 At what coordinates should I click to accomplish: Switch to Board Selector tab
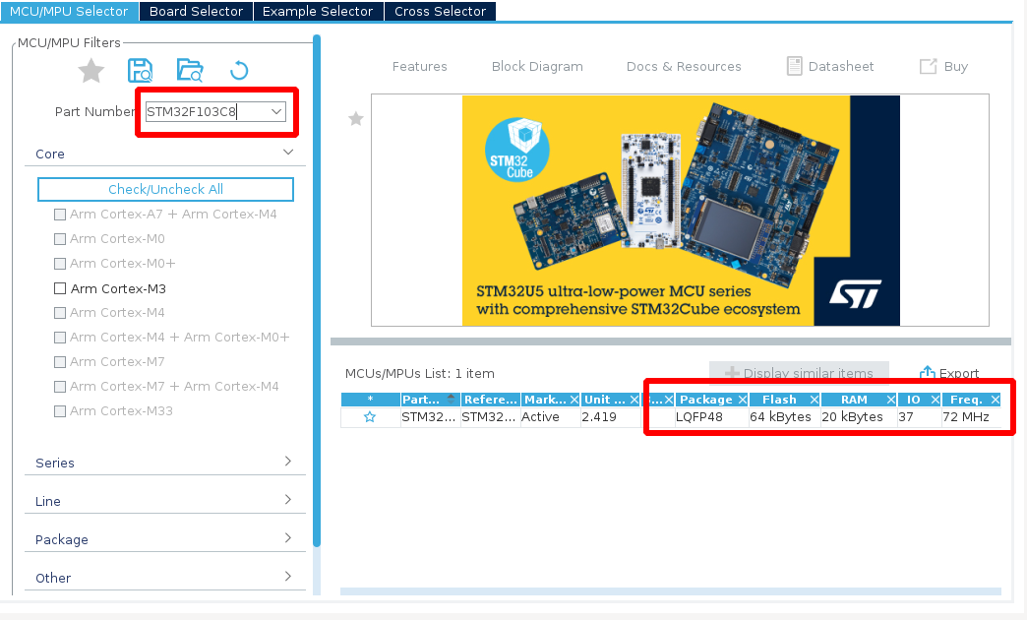196,11
